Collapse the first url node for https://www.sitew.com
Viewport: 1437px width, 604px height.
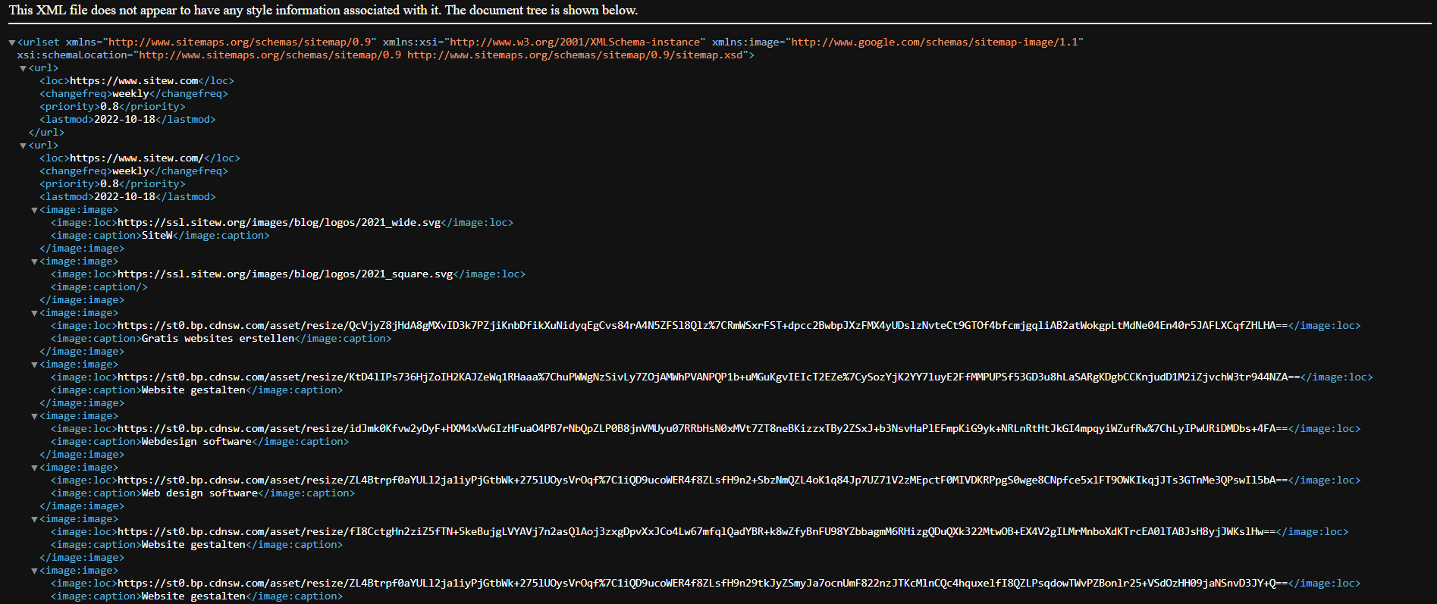coord(23,68)
